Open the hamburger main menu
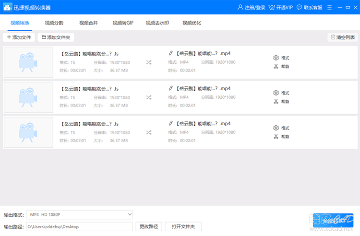This screenshot has width=360, height=236. (329, 7)
